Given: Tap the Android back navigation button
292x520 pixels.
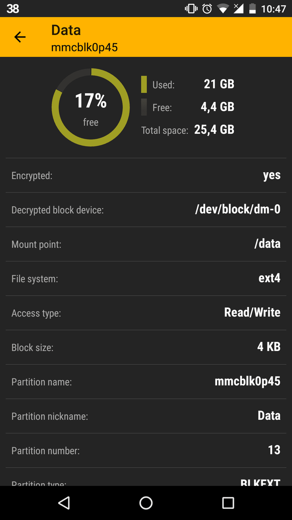Looking at the screenshot, I should (64, 503).
